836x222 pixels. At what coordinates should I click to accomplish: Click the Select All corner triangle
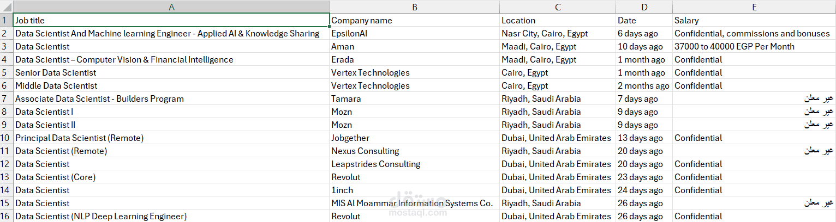click(x=7, y=7)
